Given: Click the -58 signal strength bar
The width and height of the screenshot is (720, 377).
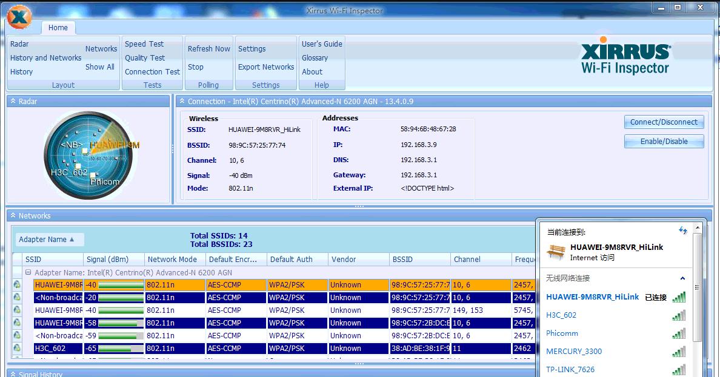Looking at the screenshot, I should 121,323.
